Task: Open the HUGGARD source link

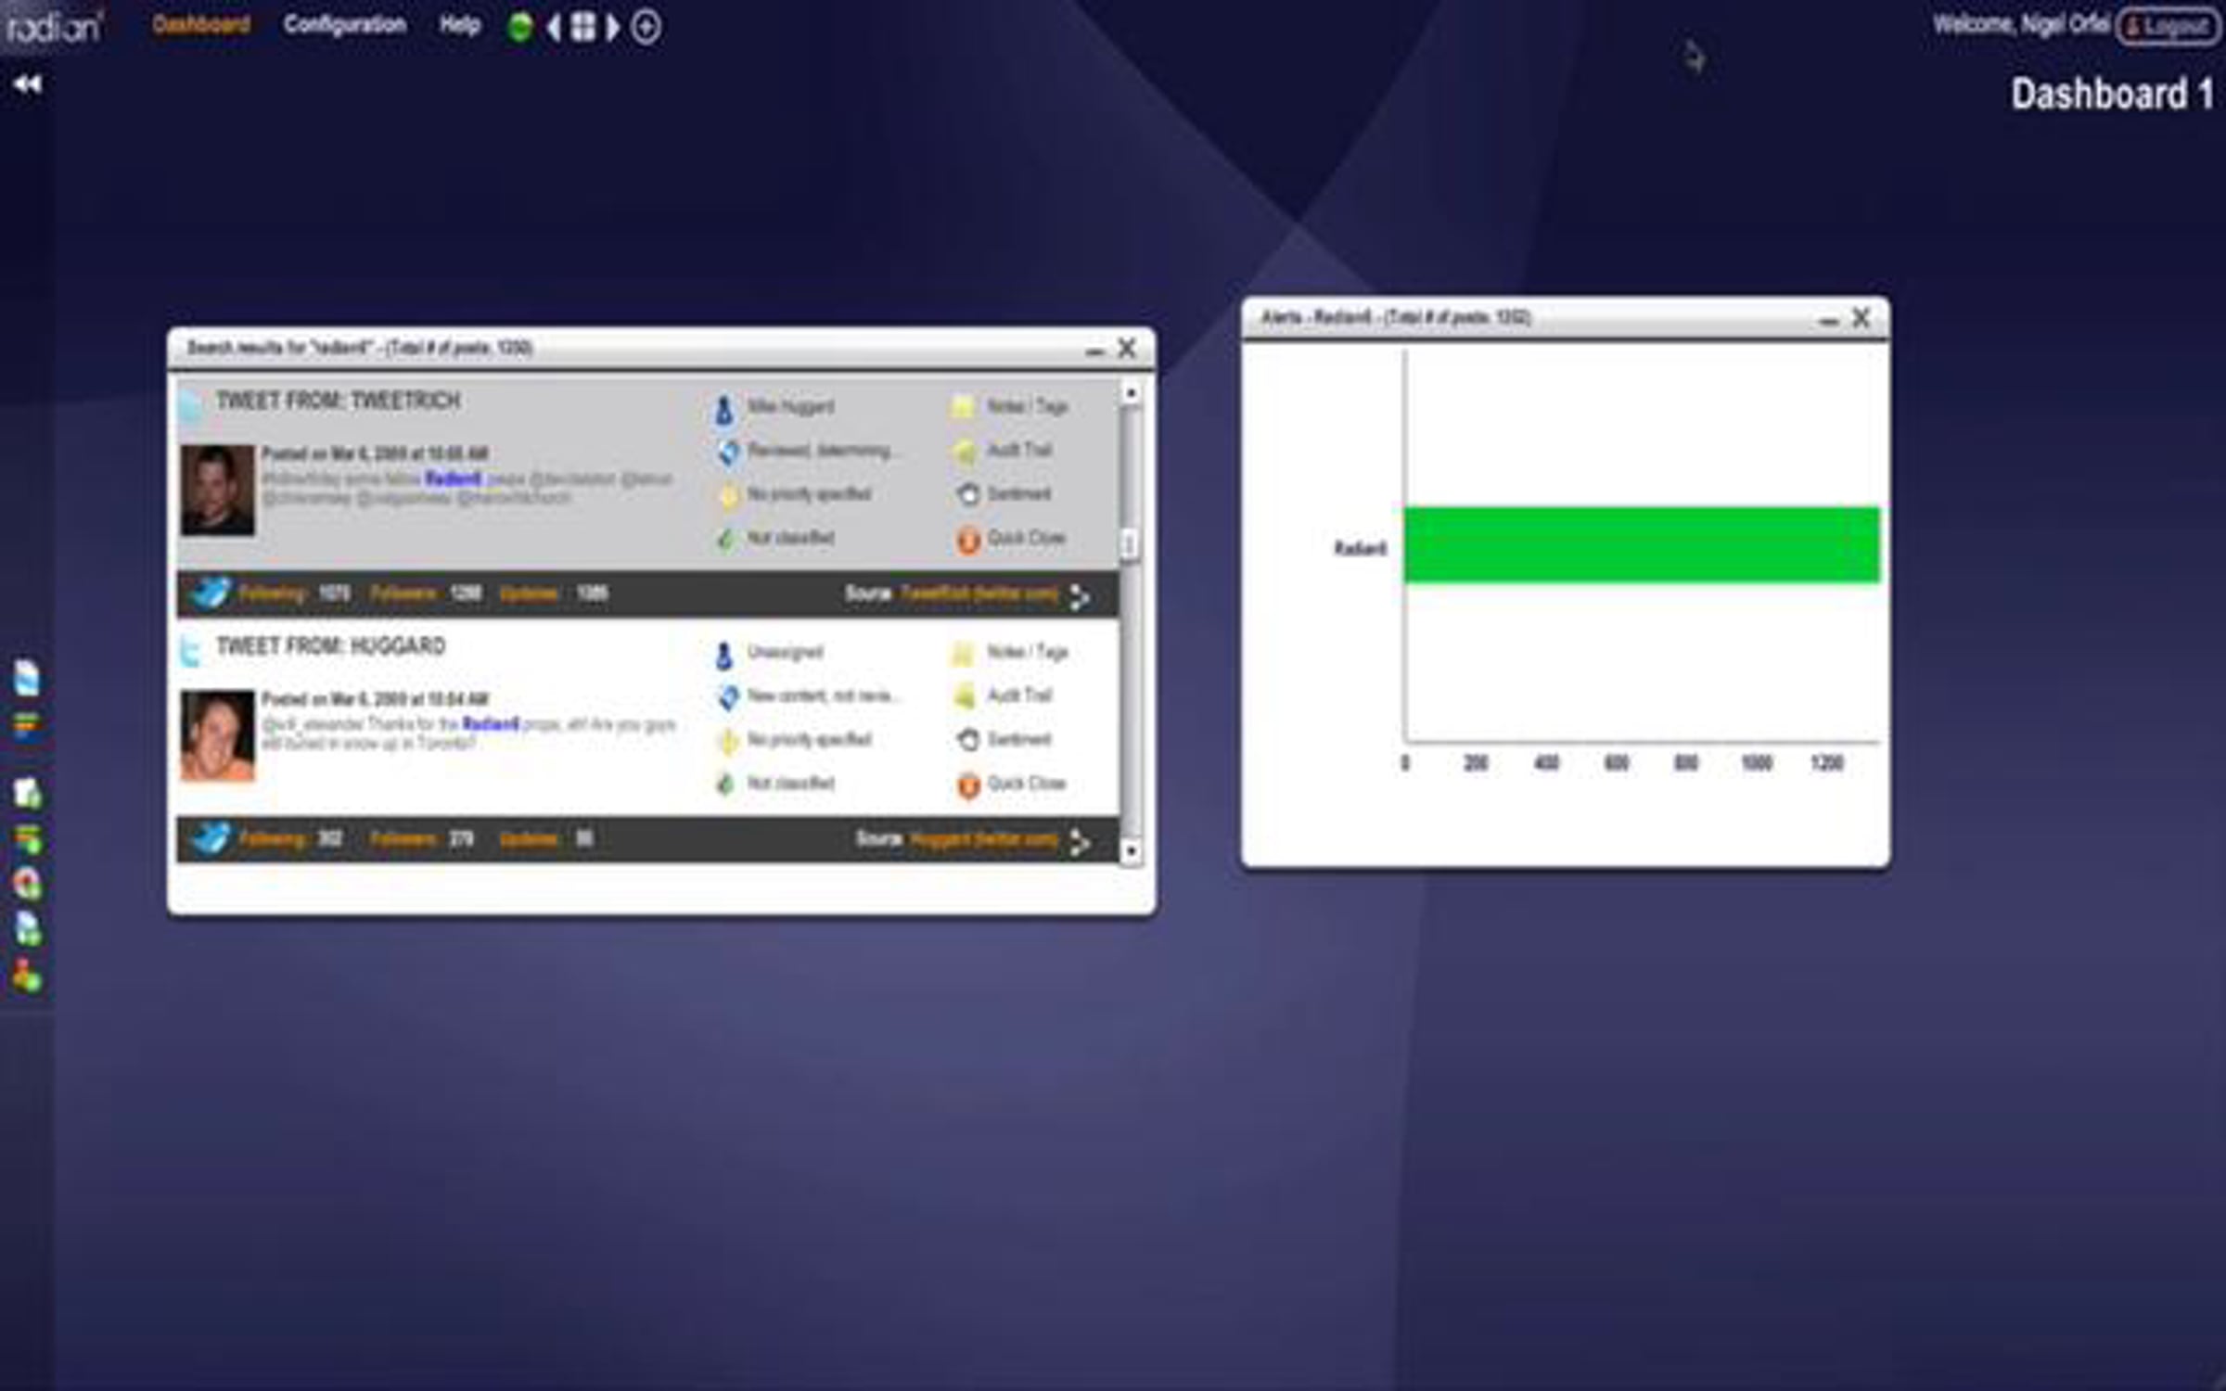Action: point(984,839)
